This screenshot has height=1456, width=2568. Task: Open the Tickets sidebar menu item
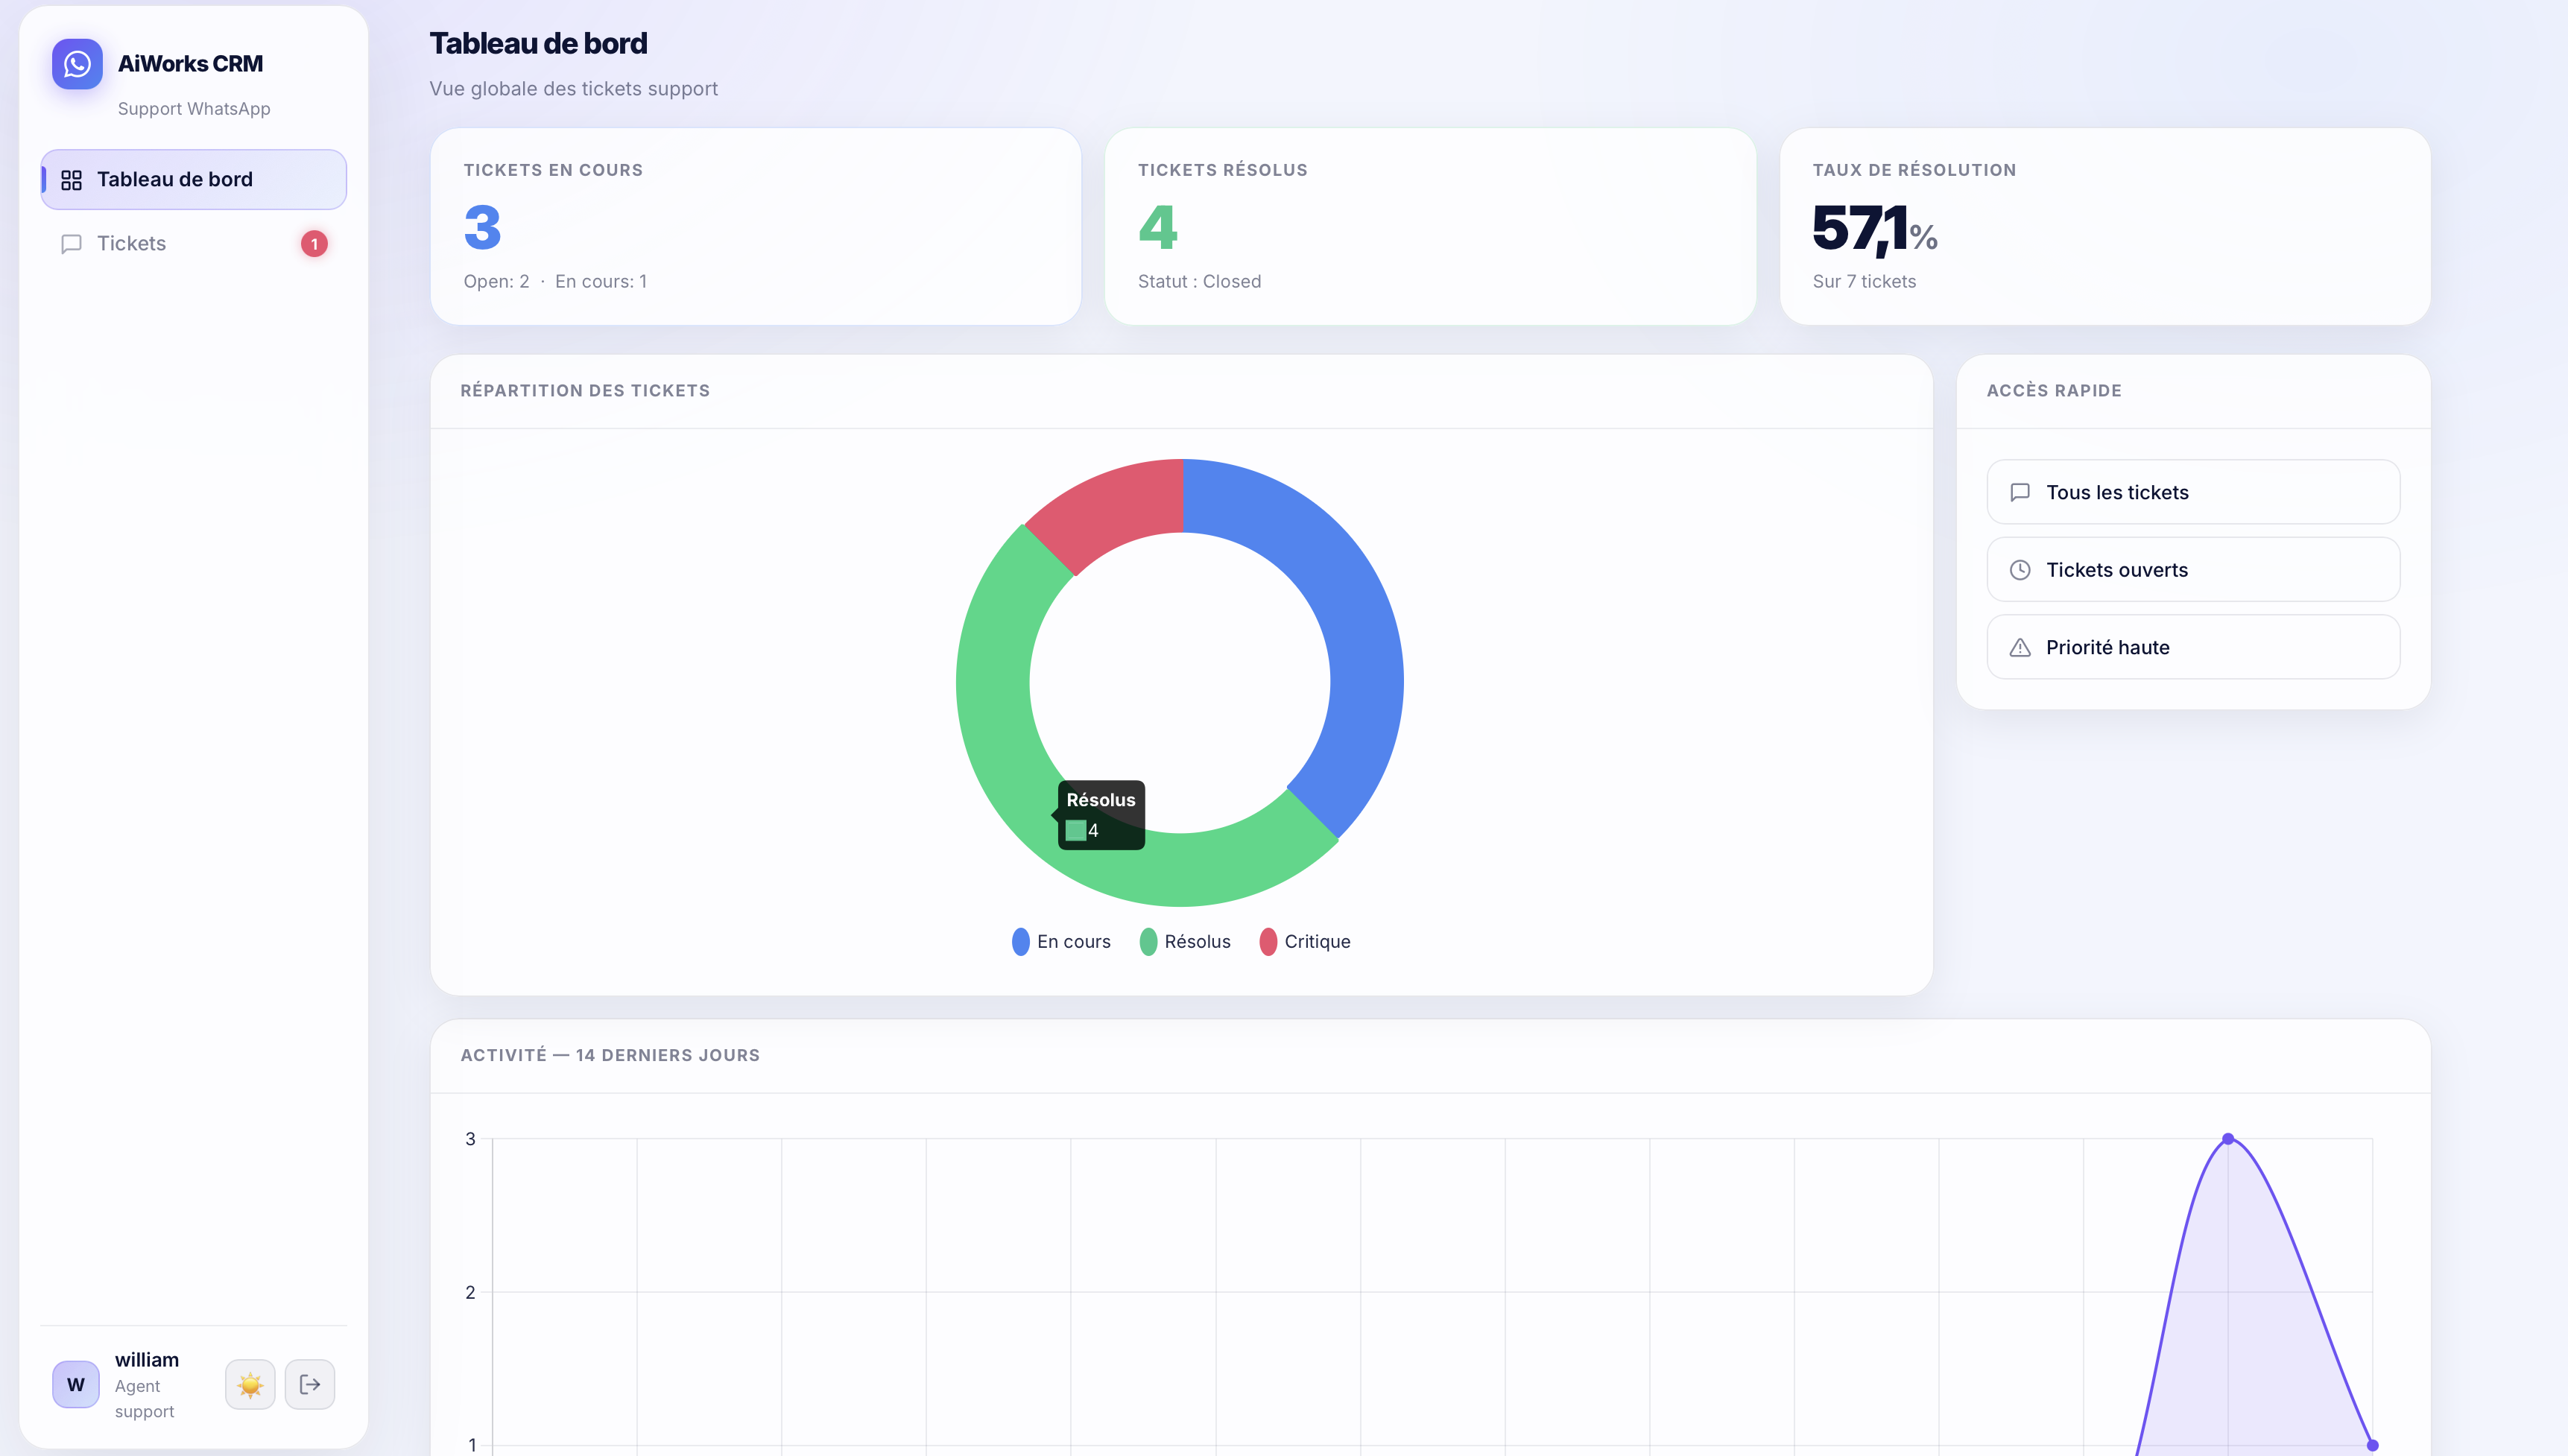[x=132, y=244]
